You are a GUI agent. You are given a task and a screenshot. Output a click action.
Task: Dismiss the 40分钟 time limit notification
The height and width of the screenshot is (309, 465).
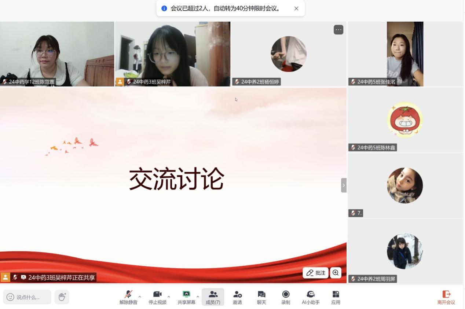(x=296, y=8)
